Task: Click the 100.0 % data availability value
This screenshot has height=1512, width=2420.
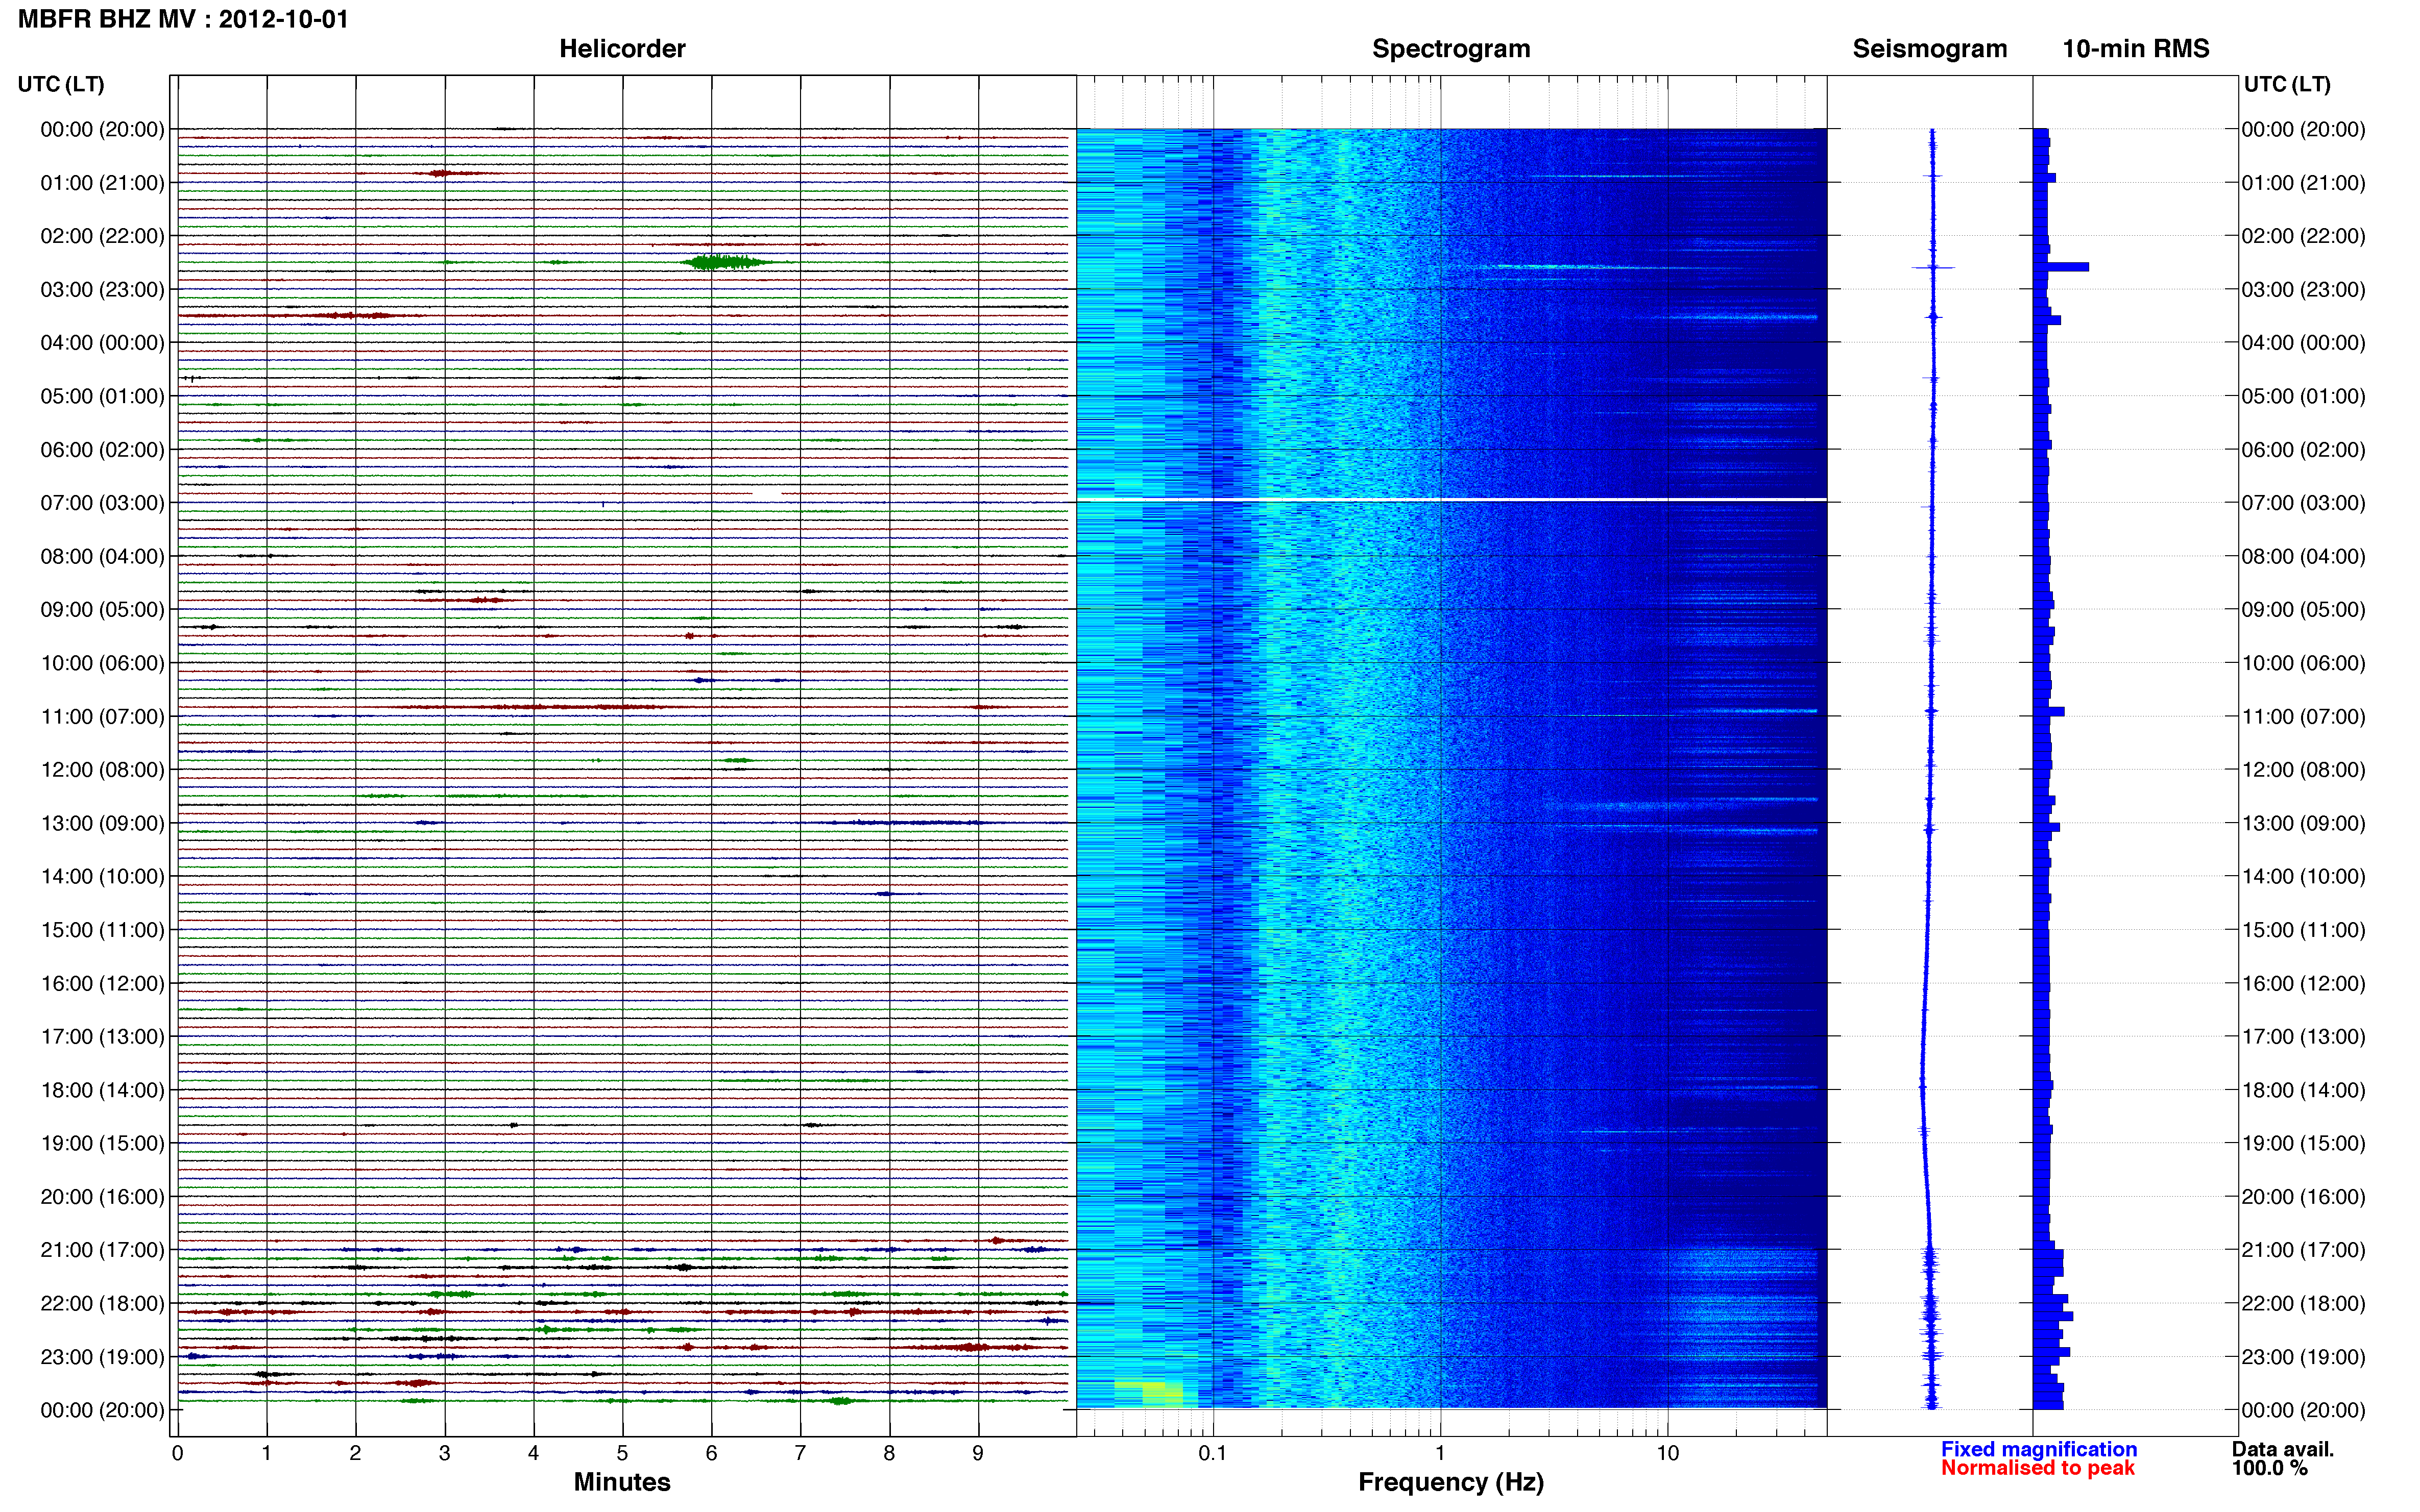Action: pos(2269,1468)
